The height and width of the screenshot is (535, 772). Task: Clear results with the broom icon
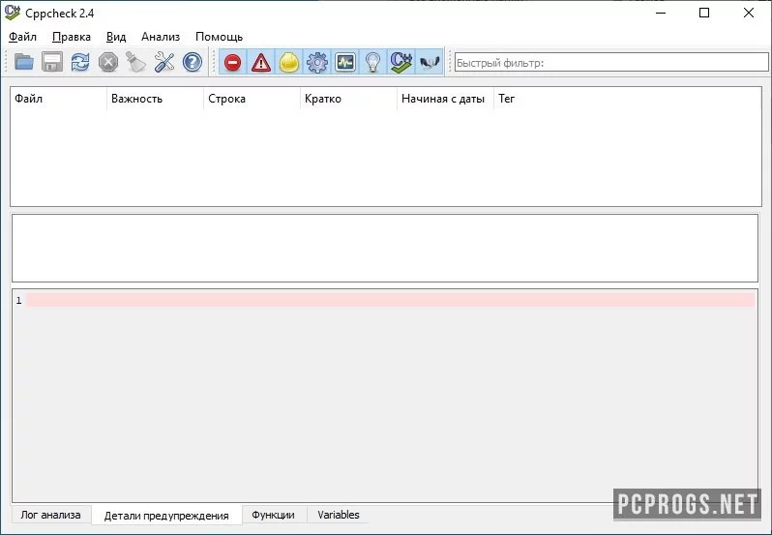[135, 62]
